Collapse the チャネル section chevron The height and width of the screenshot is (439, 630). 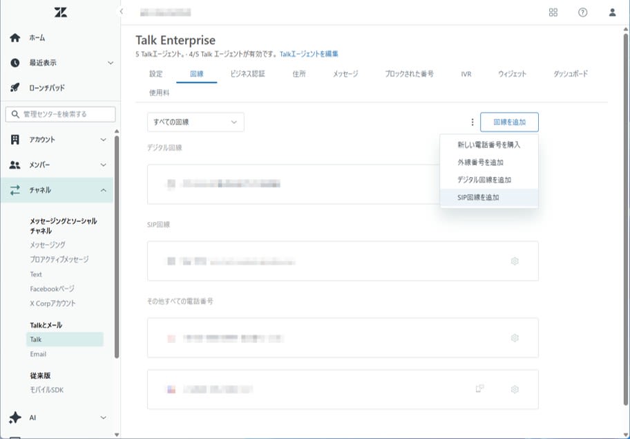coord(103,190)
